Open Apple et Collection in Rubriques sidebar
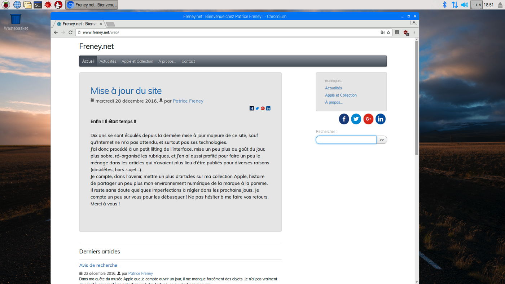This screenshot has height=284, width=505. [x=341, y=95]
